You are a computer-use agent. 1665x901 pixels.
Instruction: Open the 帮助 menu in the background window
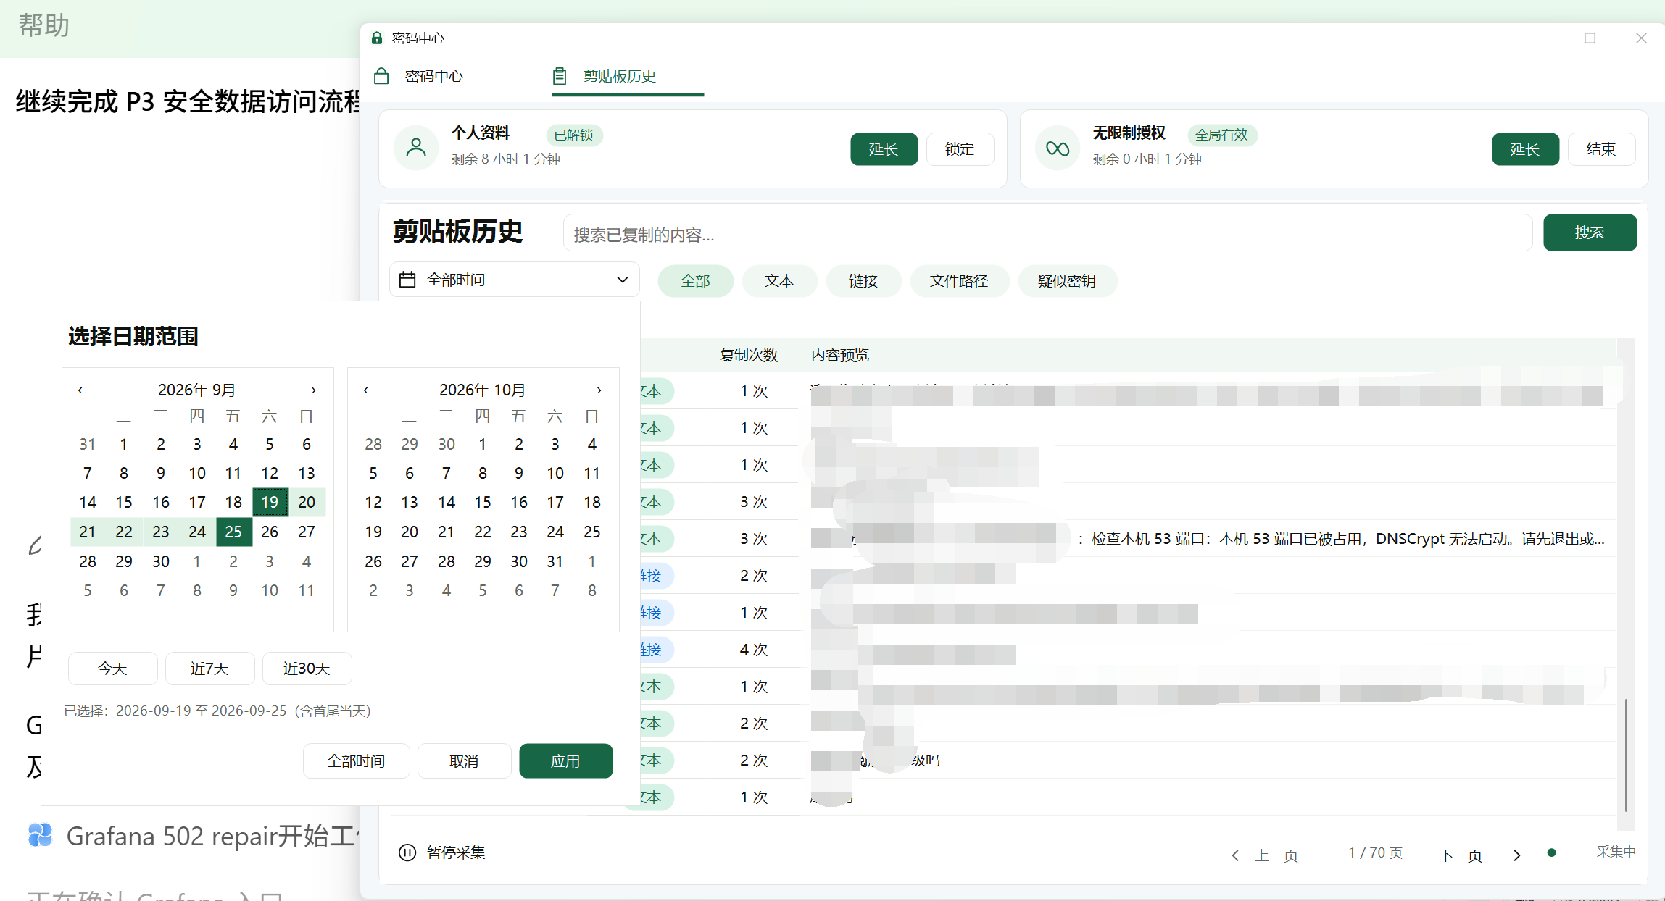click(x=44, y=25)
